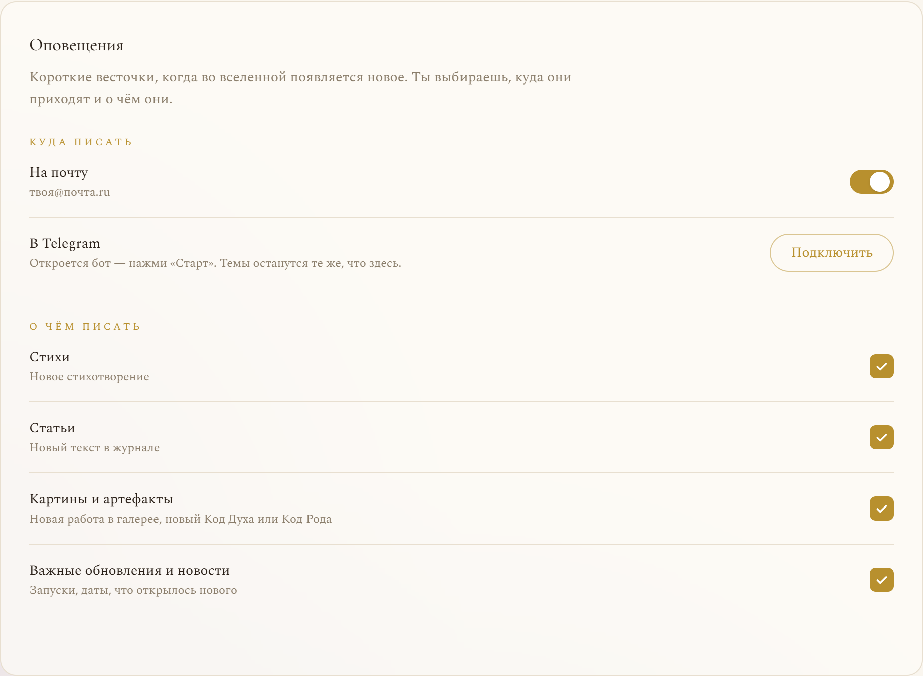
Task: Click the «Подключить» Telegram button
Action: [x=832, y=253]
